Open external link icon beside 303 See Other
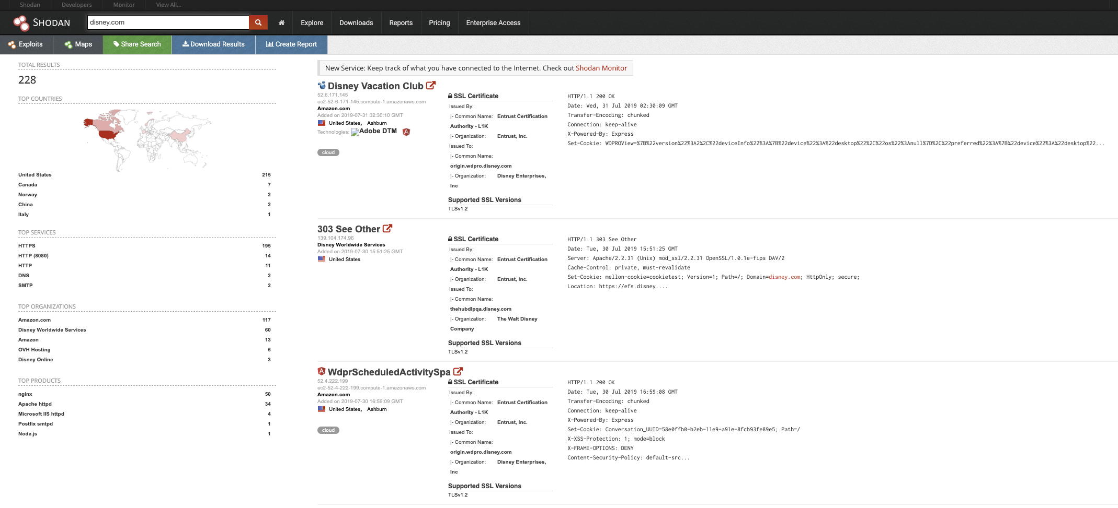Screen dimensions: 1118x508 coord(387,229)
